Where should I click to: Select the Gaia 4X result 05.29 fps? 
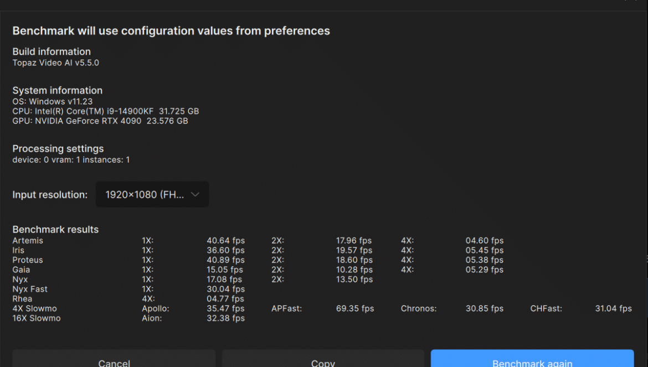[x=485, y=270]
